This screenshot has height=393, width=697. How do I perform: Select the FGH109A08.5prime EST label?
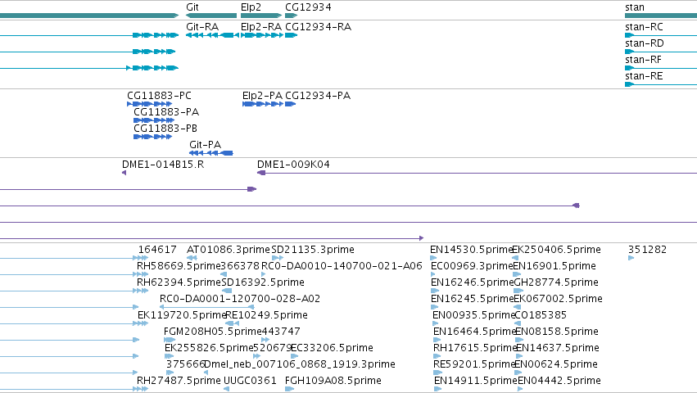point(333,382)
